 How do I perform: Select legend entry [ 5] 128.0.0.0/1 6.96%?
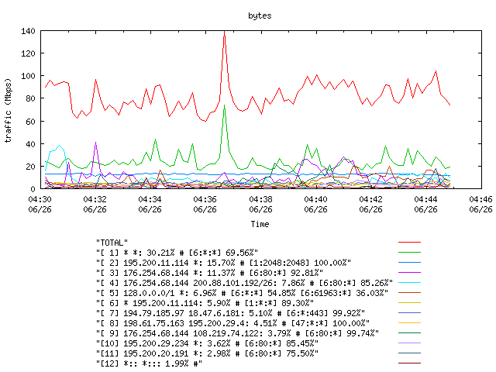click(x=243, y=293)
